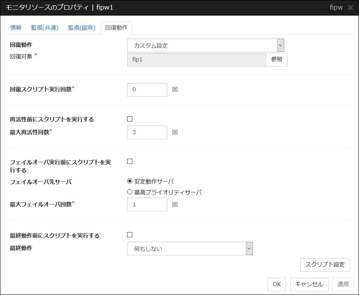Enable 再活性前にスクリプトを実行する checkbox
Screen dimensions: 359x295
point(129,119)
